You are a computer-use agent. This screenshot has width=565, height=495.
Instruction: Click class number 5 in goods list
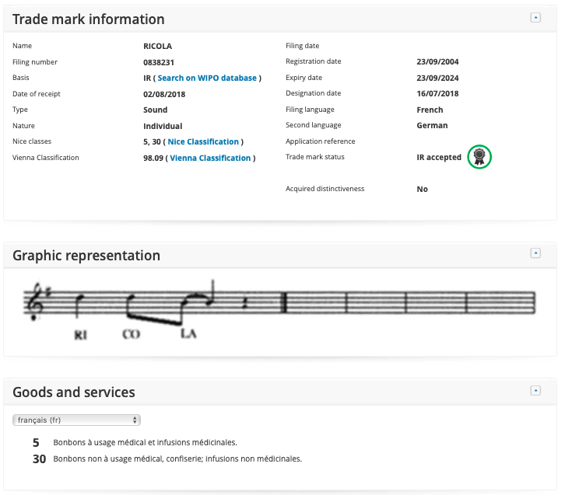pyautogui.click(x=37, y=443)
